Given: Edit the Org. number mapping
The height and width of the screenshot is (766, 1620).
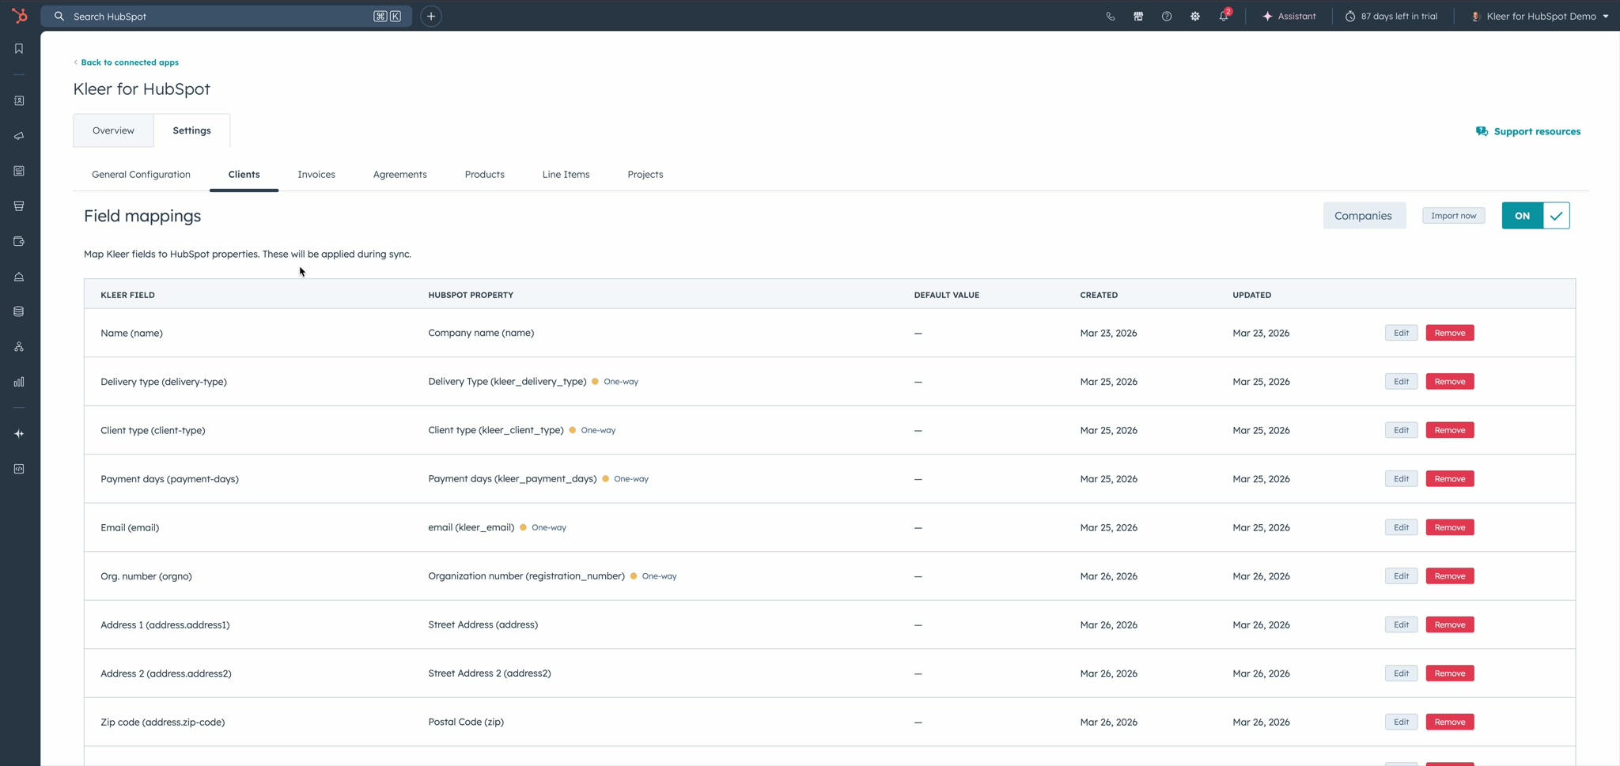Looking at the screenshot, I should click(x=1401, y=576).
